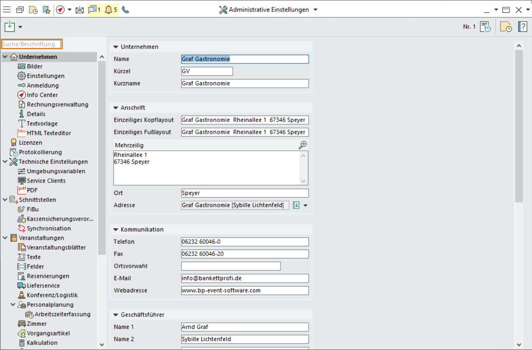Click the main form vertical scrollbar
The width and height of the screenshot is (532, 350).
tap(519, 127)
